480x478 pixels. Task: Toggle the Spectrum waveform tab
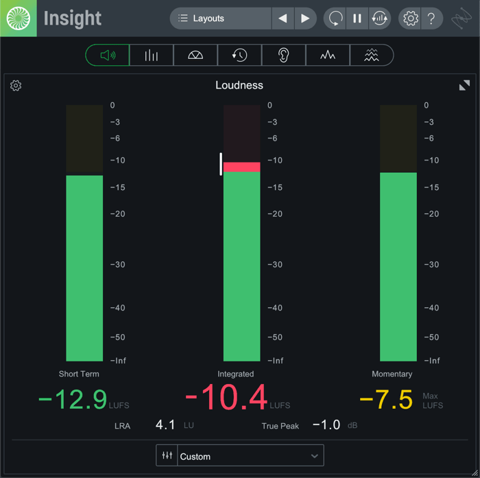(328, 55)
